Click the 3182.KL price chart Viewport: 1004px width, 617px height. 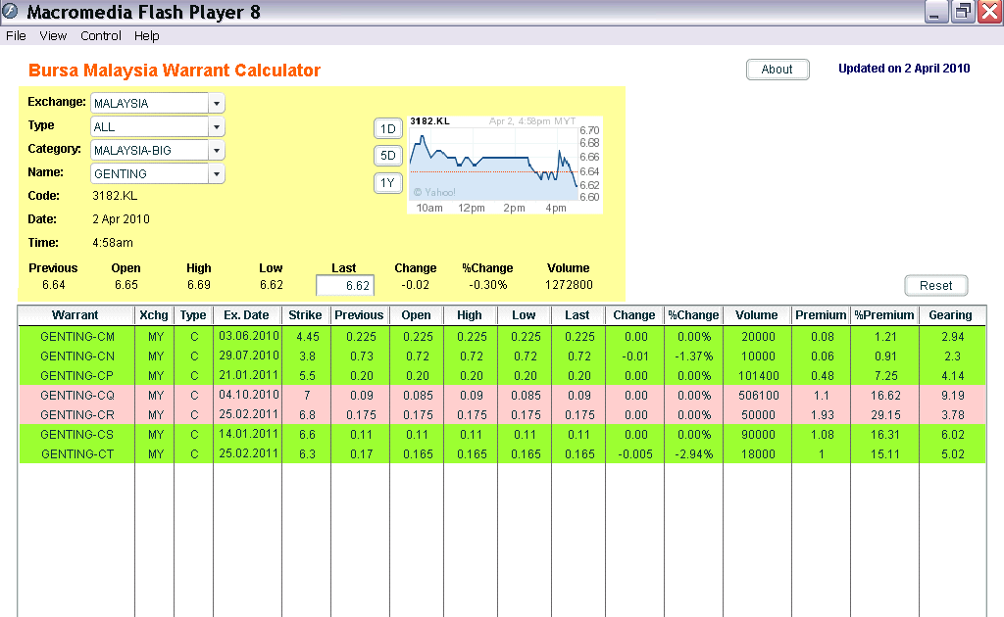505,165
